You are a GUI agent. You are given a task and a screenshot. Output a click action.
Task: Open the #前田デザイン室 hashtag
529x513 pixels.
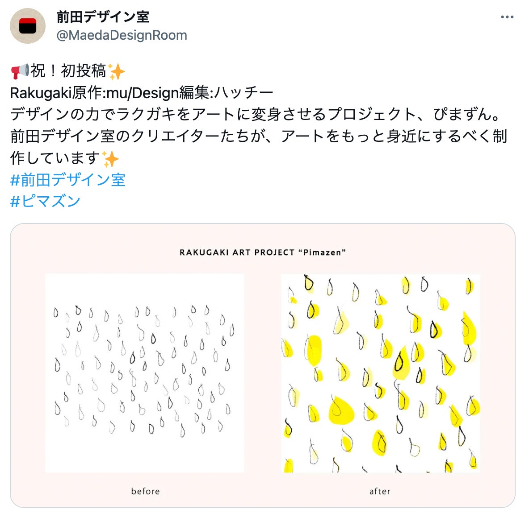[68, 180]
